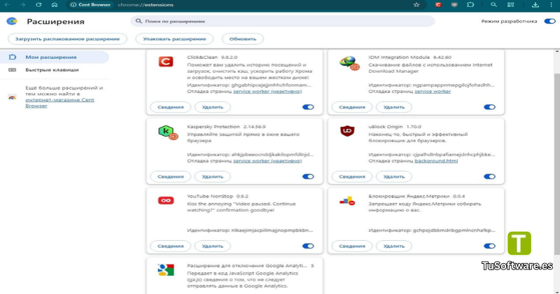Screen dimensions: 560x294
Task: Click Загрузить распакованное расширение button
Action: point(67,39)
